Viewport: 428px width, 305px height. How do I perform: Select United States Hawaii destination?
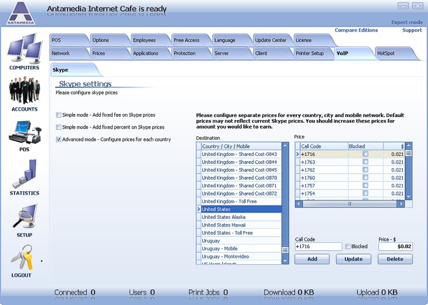click(241, 225)
